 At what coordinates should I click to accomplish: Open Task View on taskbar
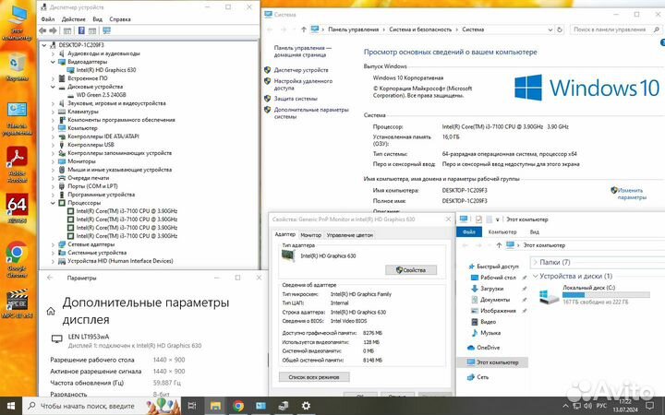point(192,406)
